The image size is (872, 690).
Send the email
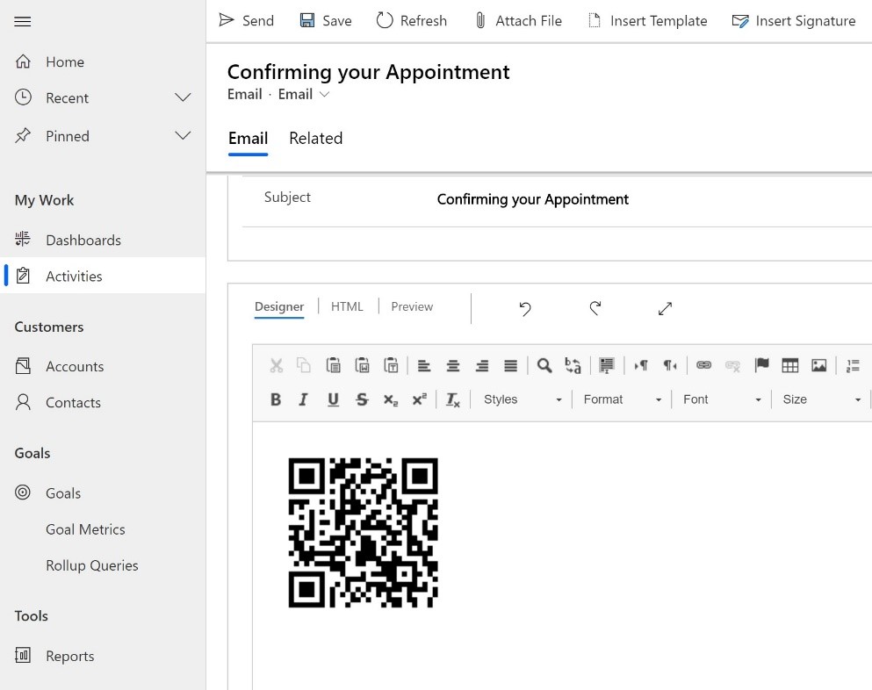[x=247, y=20]
